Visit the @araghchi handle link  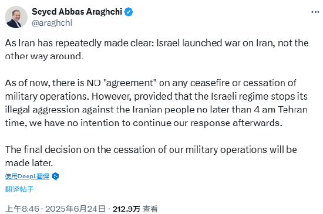(x=52, y=23)
